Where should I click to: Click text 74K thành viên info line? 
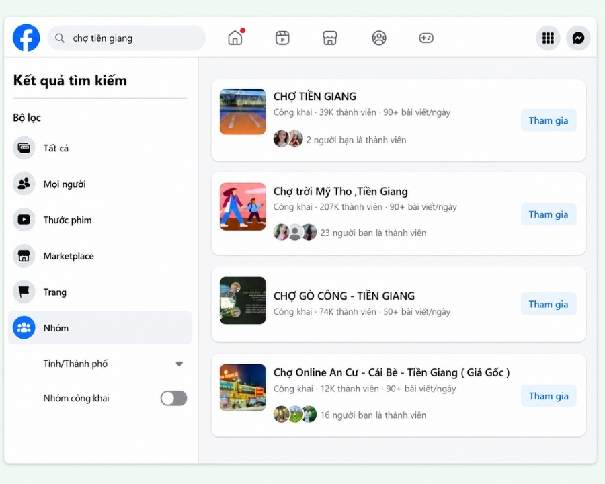point(362,311)
